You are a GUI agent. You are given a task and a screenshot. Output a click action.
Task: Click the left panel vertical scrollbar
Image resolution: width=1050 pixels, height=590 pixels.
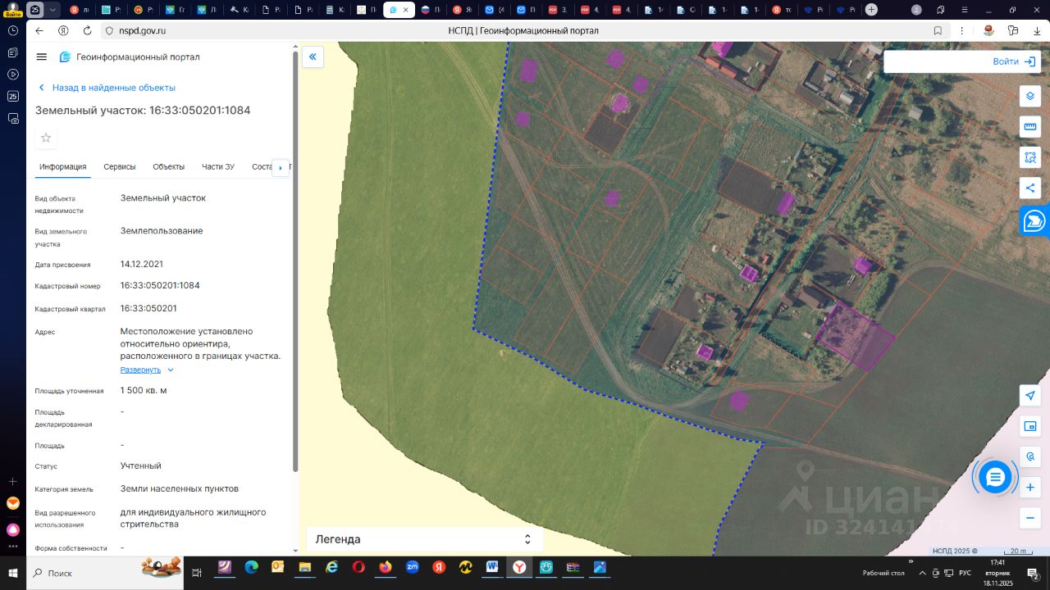click(x=295, y=262)
